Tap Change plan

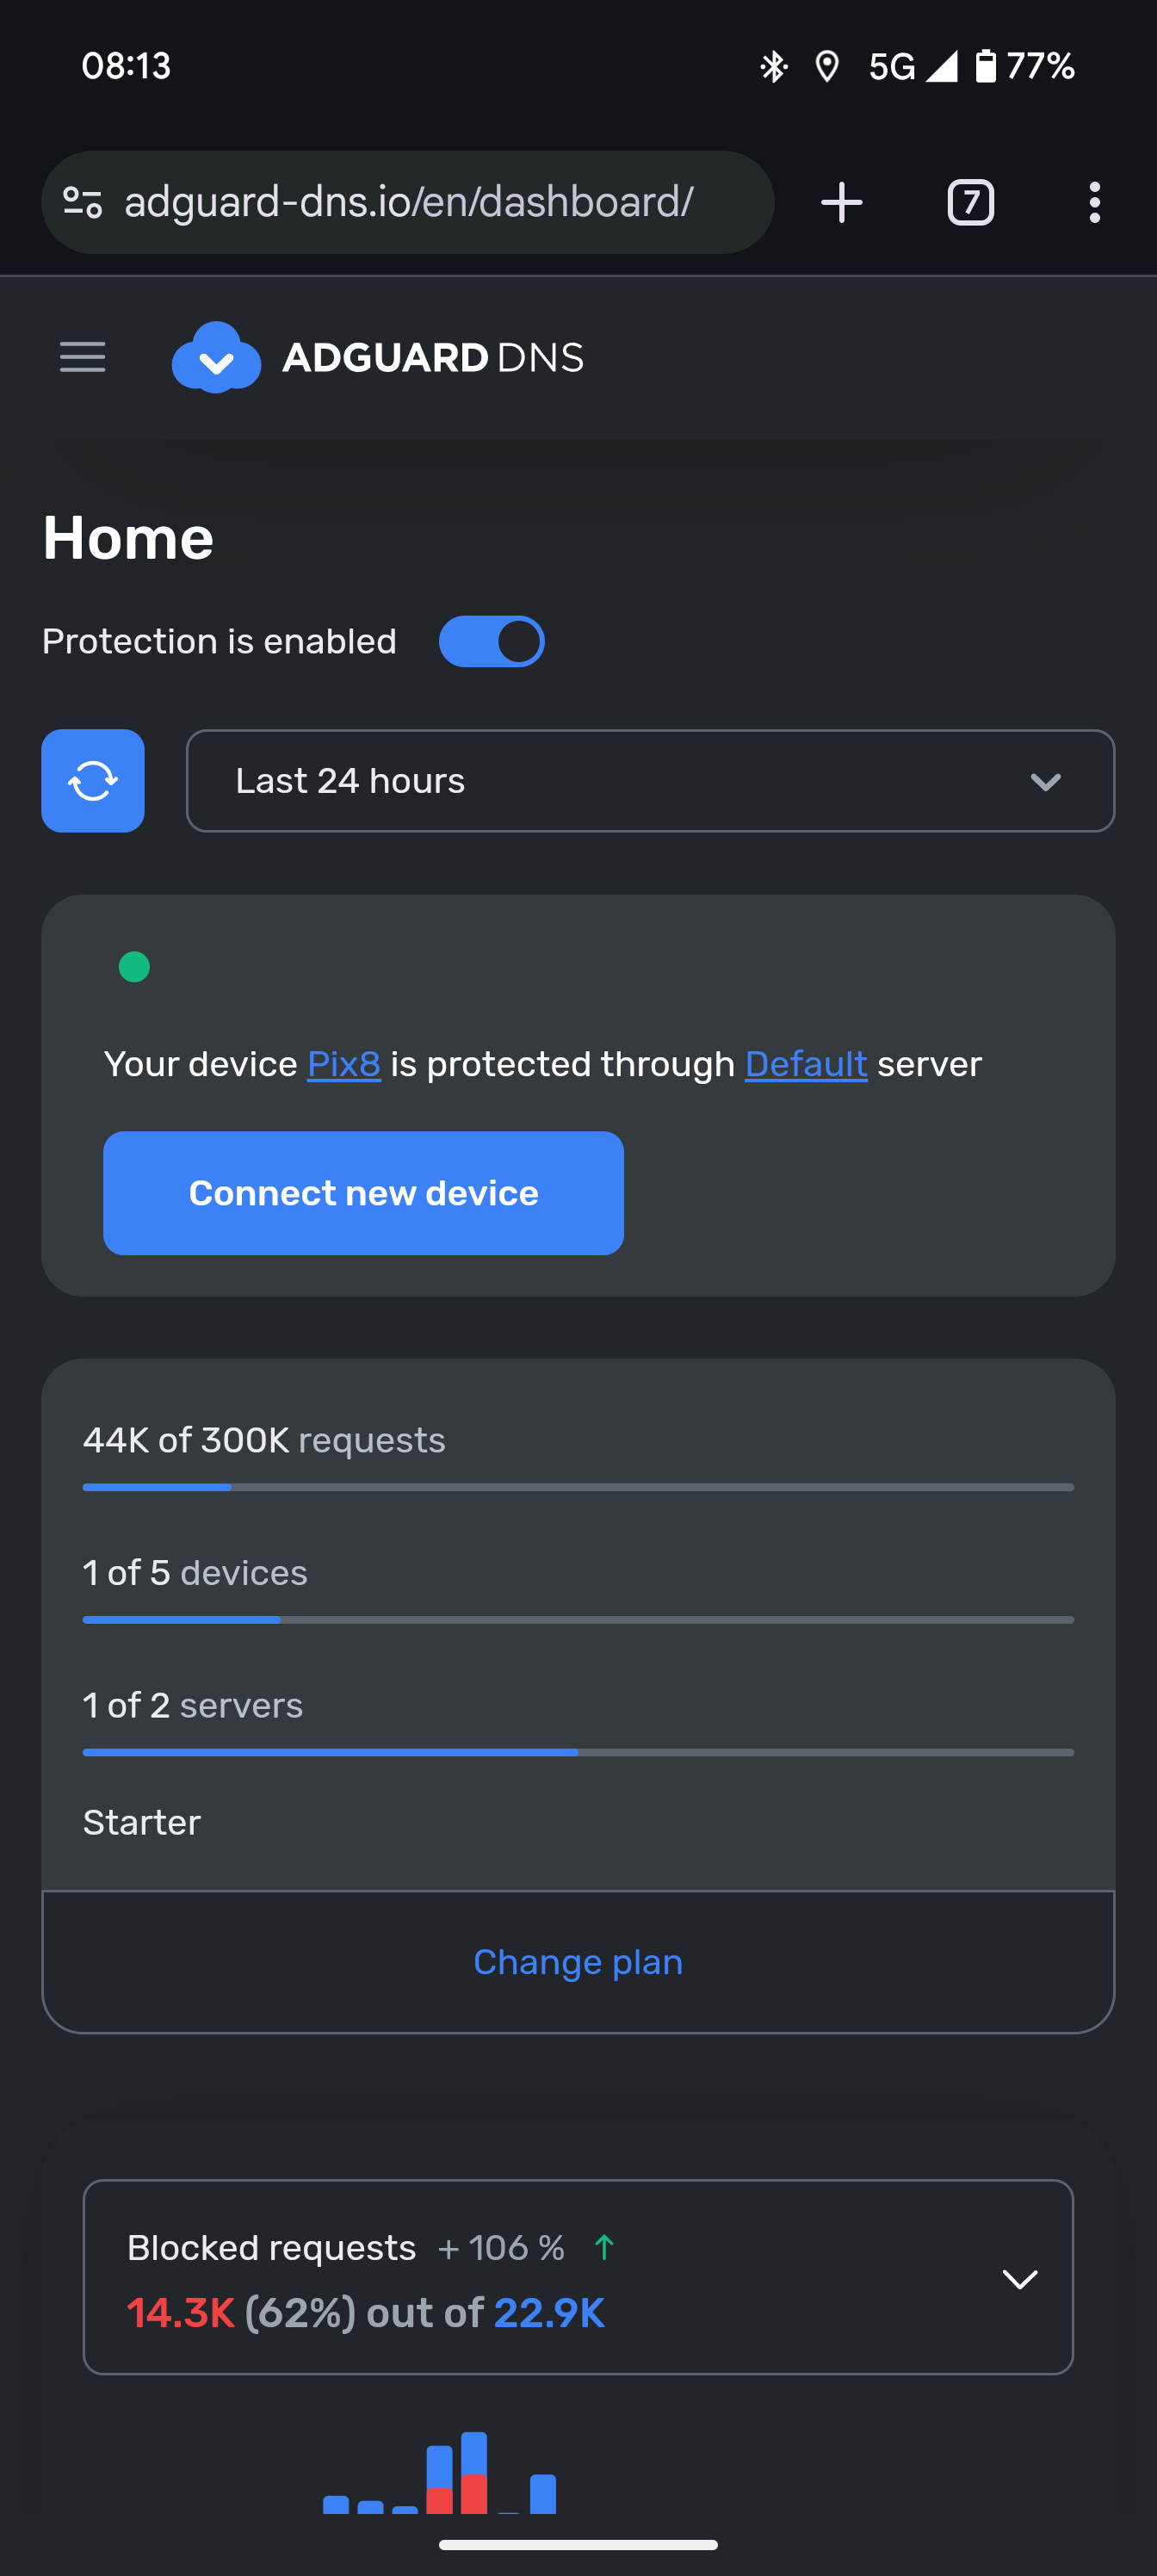pos(578,1962)
